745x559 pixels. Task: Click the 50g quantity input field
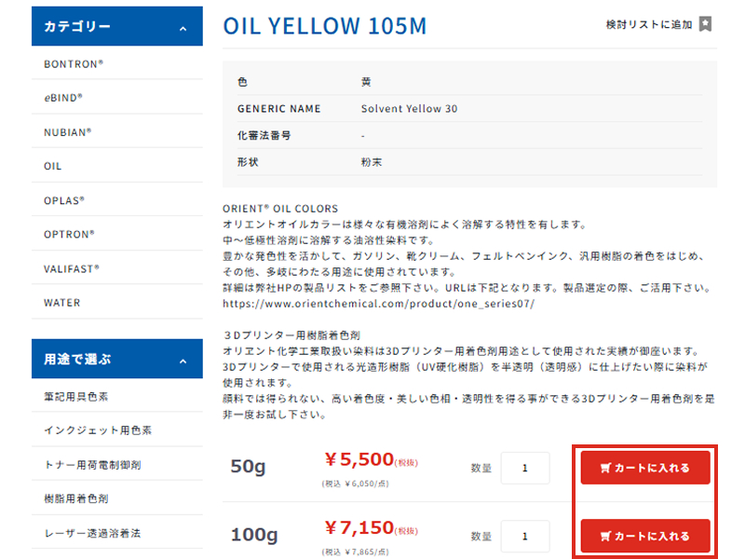pos(524,468)
